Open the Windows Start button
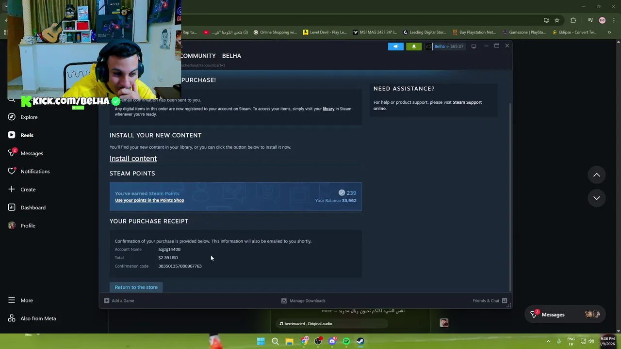 (261, 341)
